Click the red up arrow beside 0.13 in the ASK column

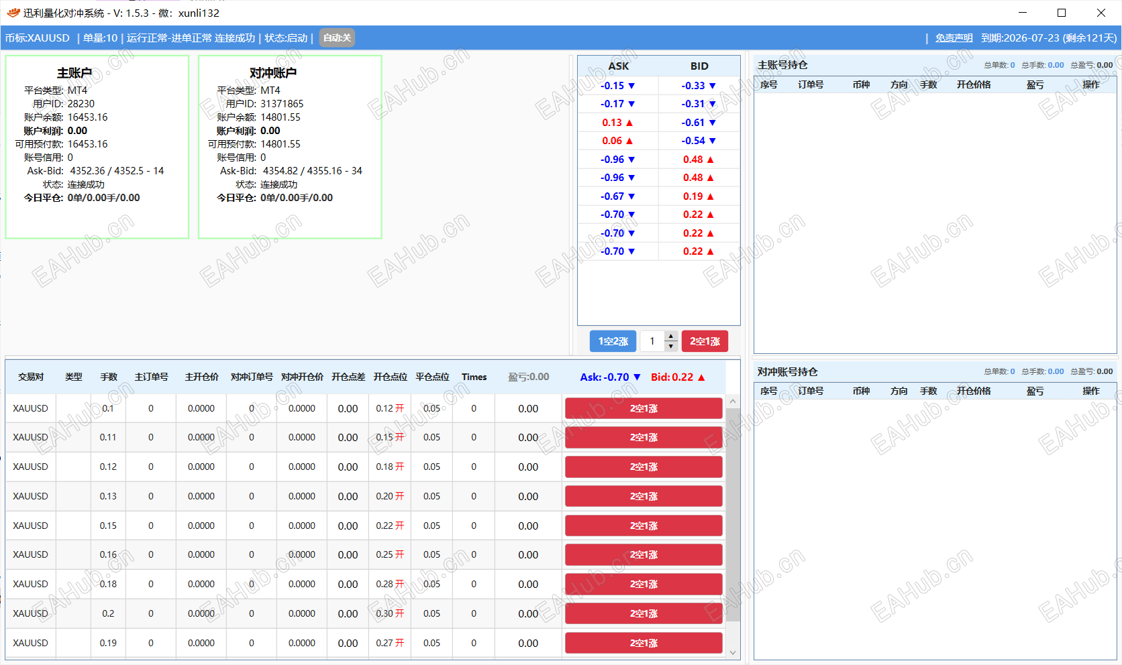click(x=629, y=123)
